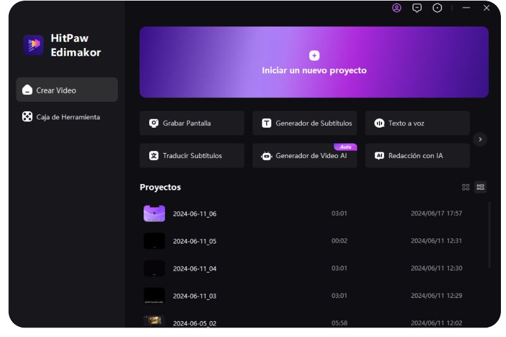This screenshot has width=506, height=337.
Task: Click the Proyectos section heading
Action: (160, 187)
